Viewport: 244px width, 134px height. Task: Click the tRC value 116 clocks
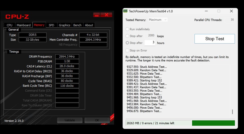tap(67, 86)
